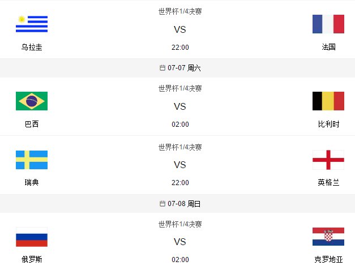Click the calendar icon beside 07-08
355x270 pixels.
tap(162, 204)
